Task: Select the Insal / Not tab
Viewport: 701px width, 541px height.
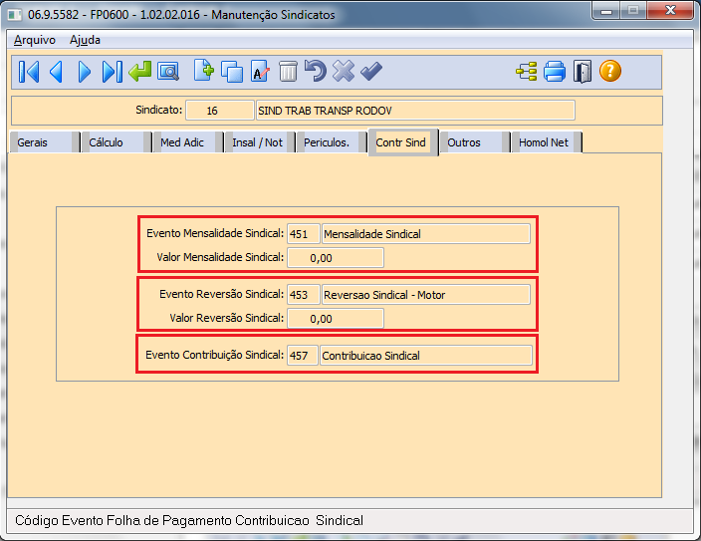Action: click(260, 142)
